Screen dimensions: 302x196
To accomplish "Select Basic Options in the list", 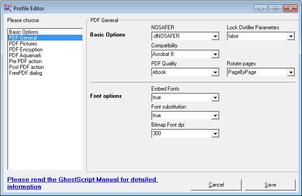I will (45, 32).
